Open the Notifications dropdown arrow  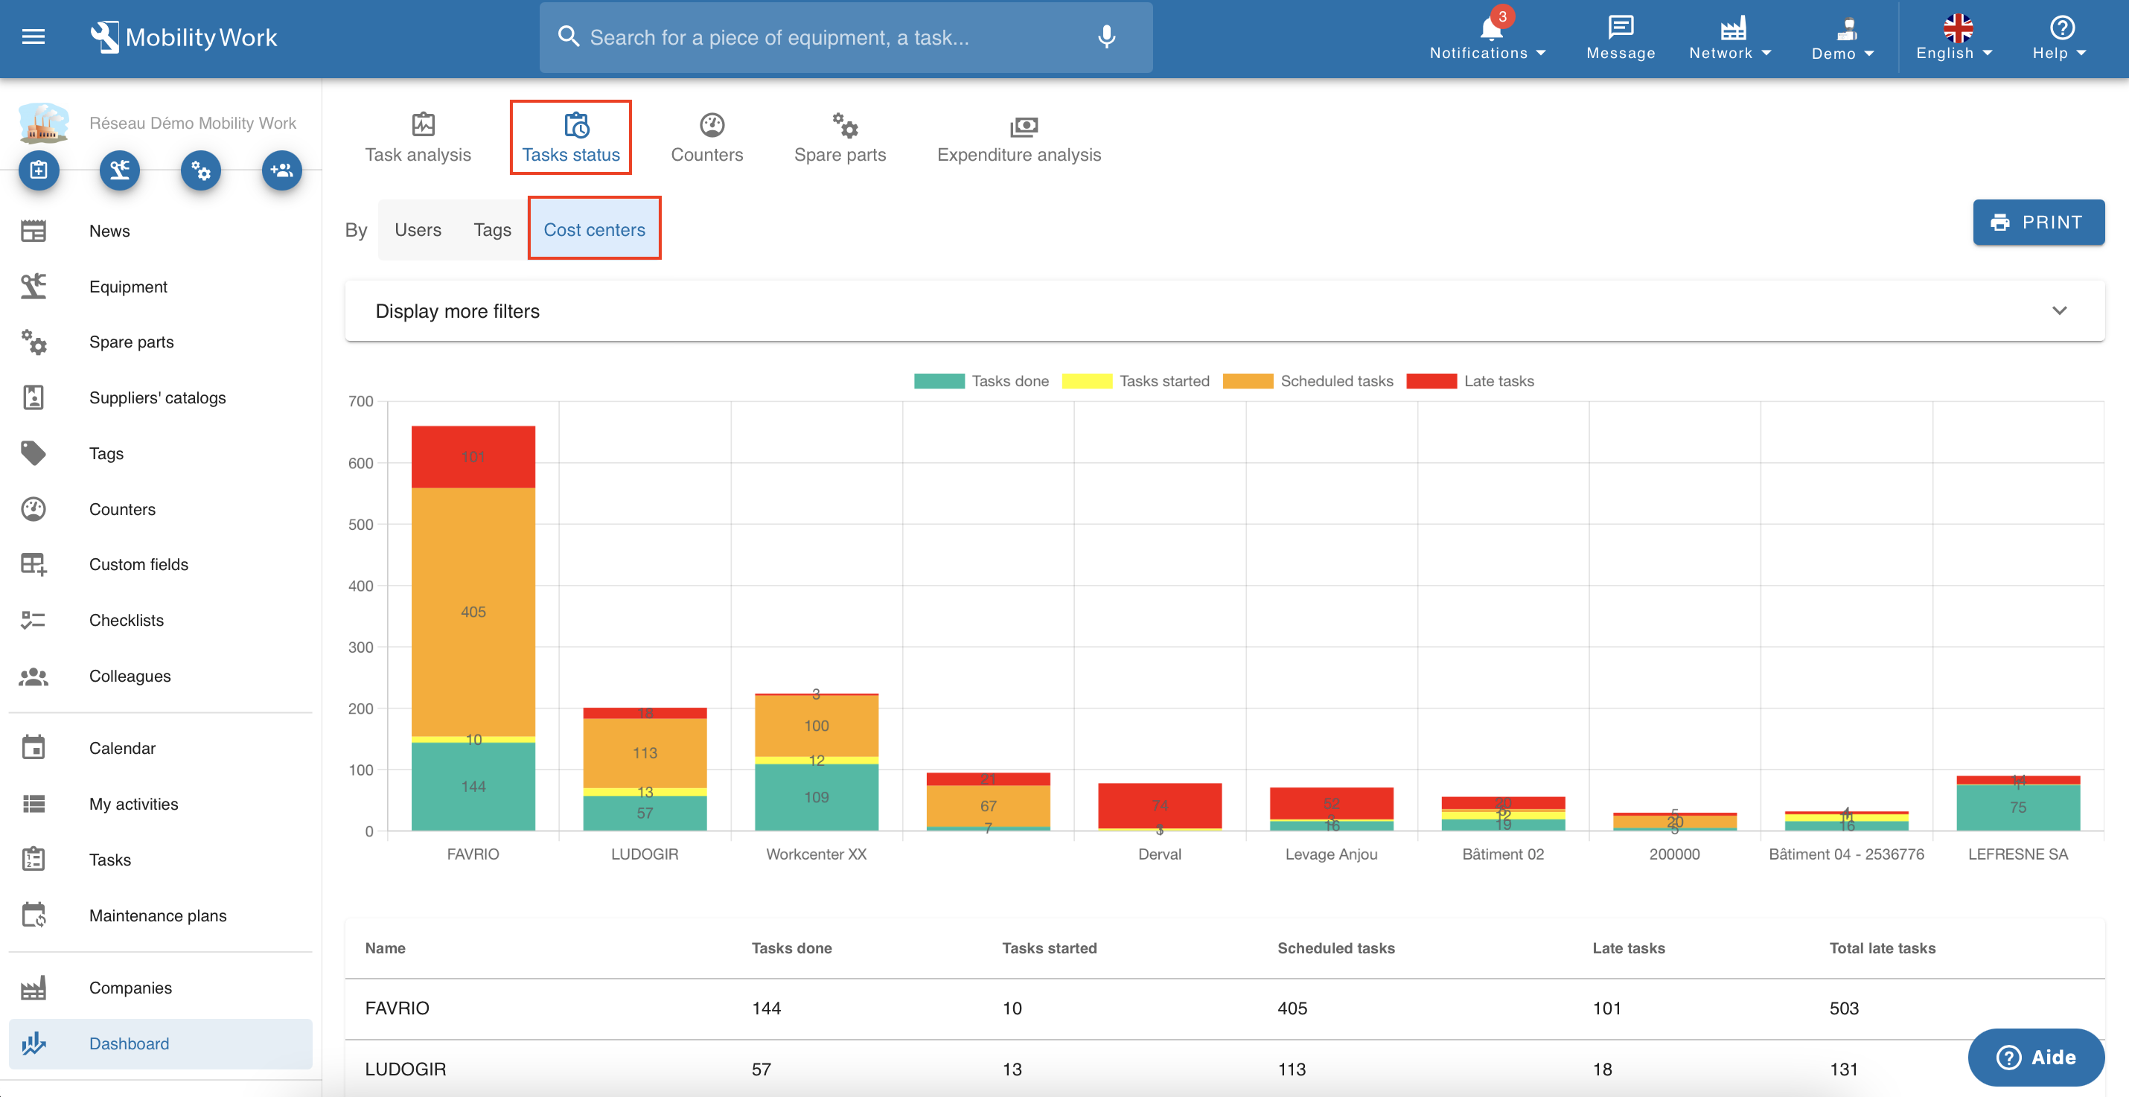tap(1542, 53)
